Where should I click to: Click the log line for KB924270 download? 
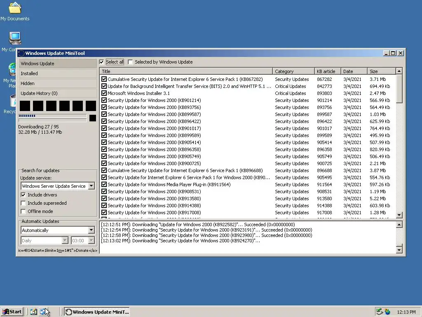tap(181, 241)
